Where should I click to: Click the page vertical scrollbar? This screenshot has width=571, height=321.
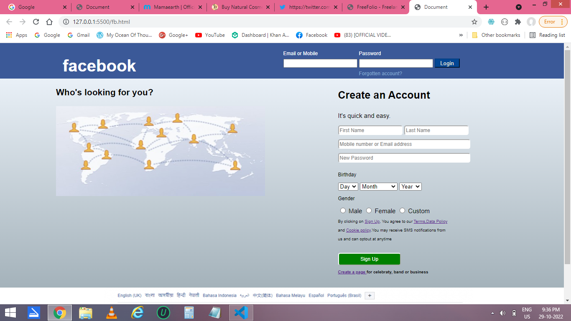tap(567, 157)
